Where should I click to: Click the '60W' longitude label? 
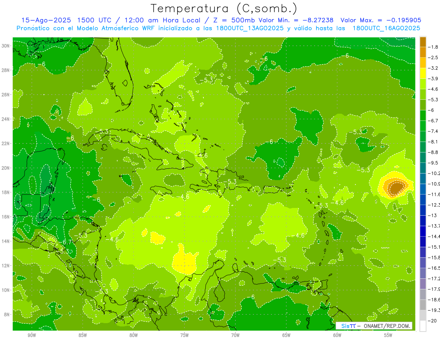(337, 335)
